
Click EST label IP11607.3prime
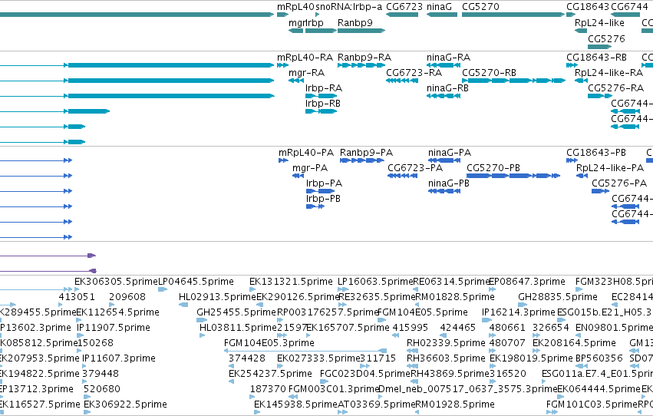119,358
